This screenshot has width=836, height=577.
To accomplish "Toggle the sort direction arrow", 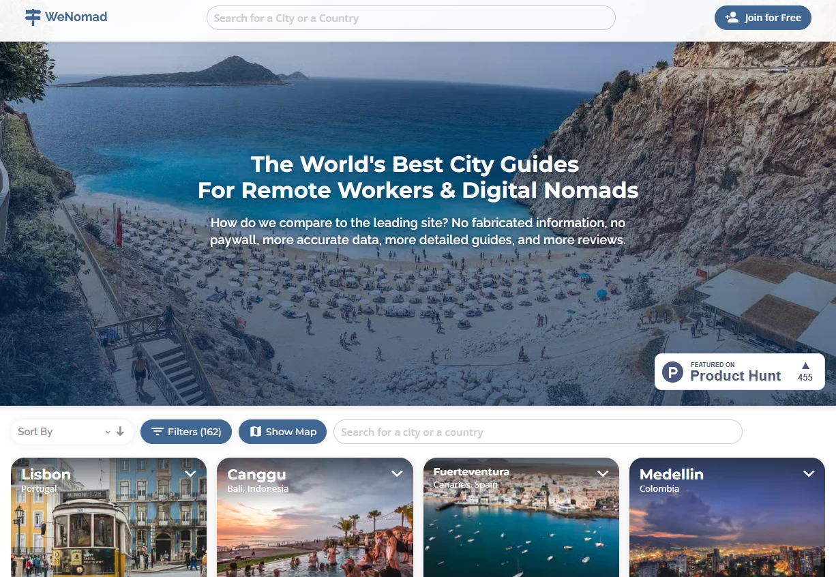I will 121,432.
